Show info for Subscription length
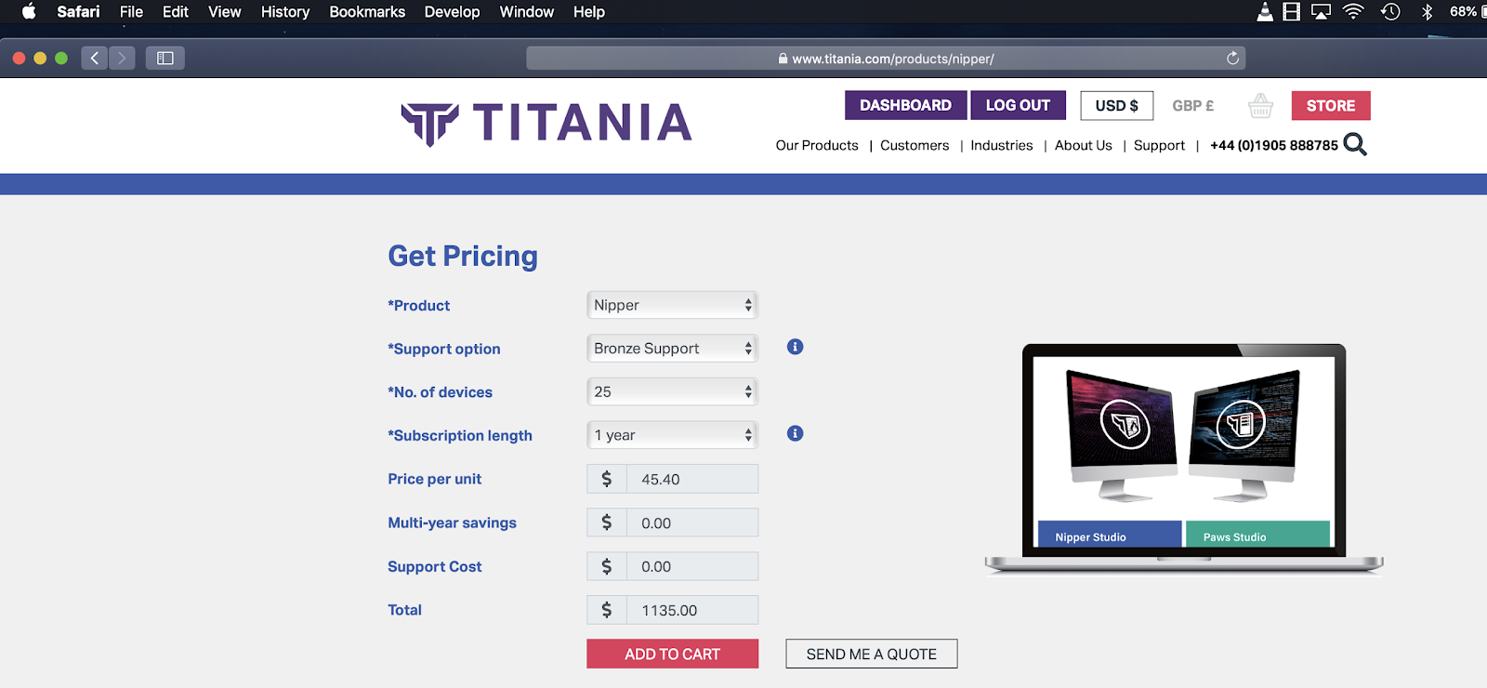 pos(795,433)
